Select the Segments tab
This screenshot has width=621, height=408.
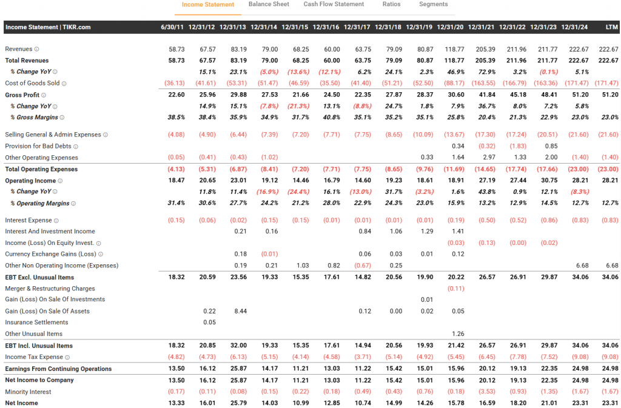pos(433,4)
